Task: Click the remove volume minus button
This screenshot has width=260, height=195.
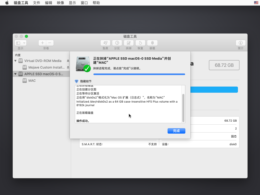Action: [50, 43]
